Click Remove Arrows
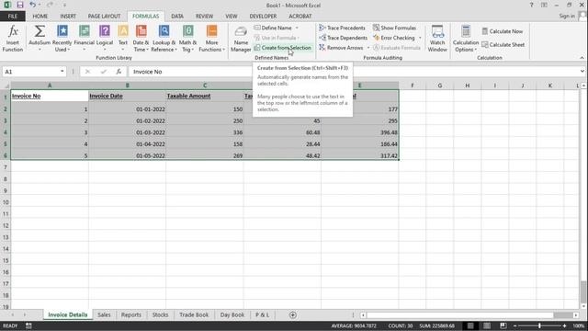 click(341, 48)
